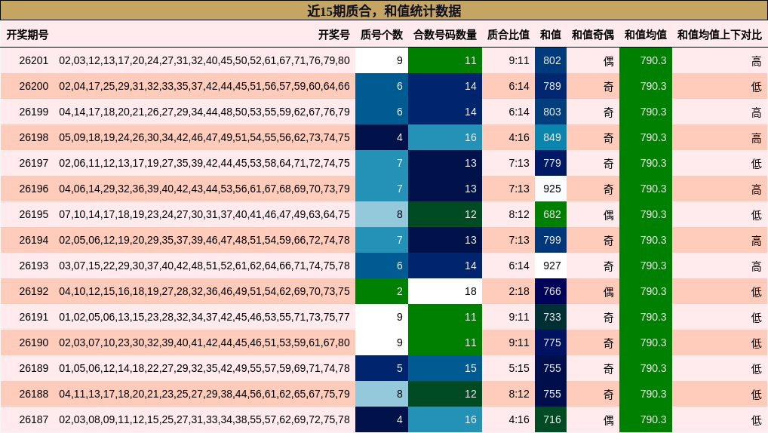This screenshot has height=433, width=768.
Task: Select period number 26189
Action: tap(34, 368)
